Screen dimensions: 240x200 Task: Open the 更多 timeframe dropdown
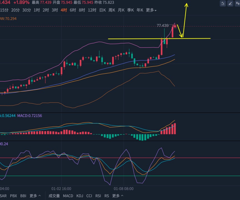pyautogui.click(x=151, y=10)
